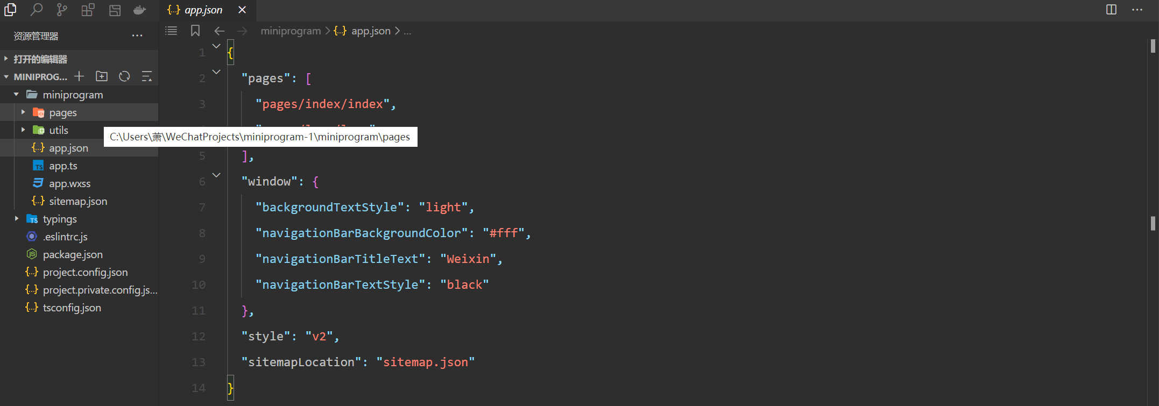Click the bookmark icon above editor
This screenshot has height=406, width=1159.
pos(195,31)
